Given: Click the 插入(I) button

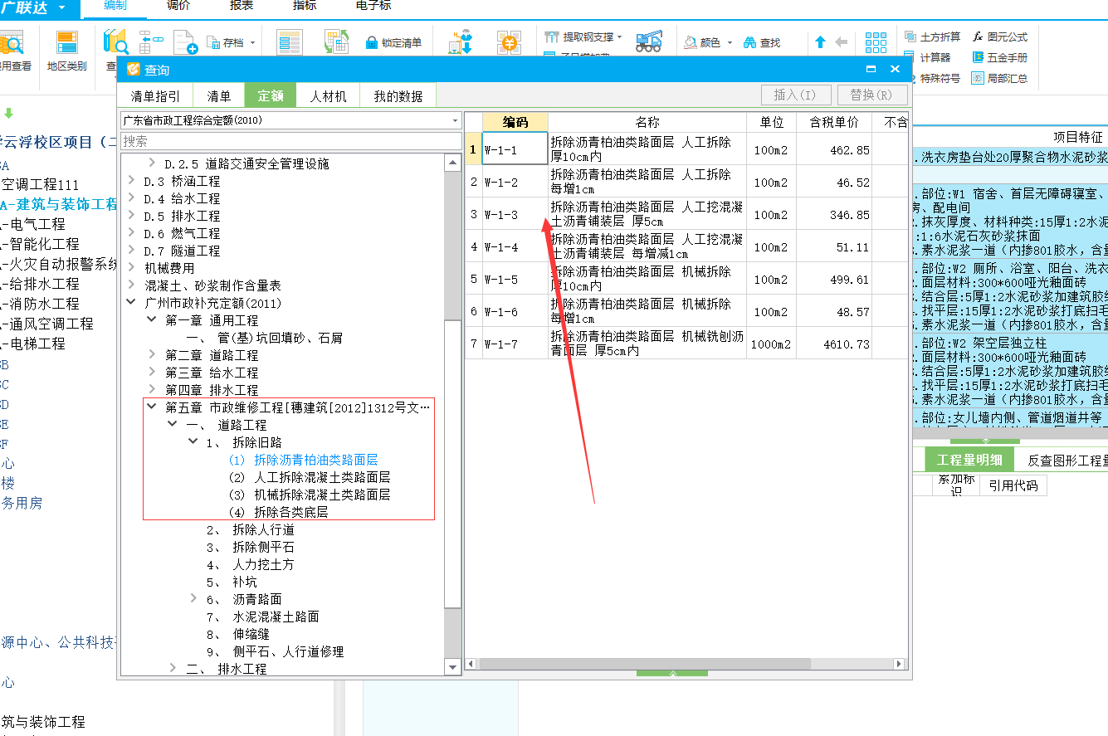Looking at the screenshot, I should tap(795, 95).
